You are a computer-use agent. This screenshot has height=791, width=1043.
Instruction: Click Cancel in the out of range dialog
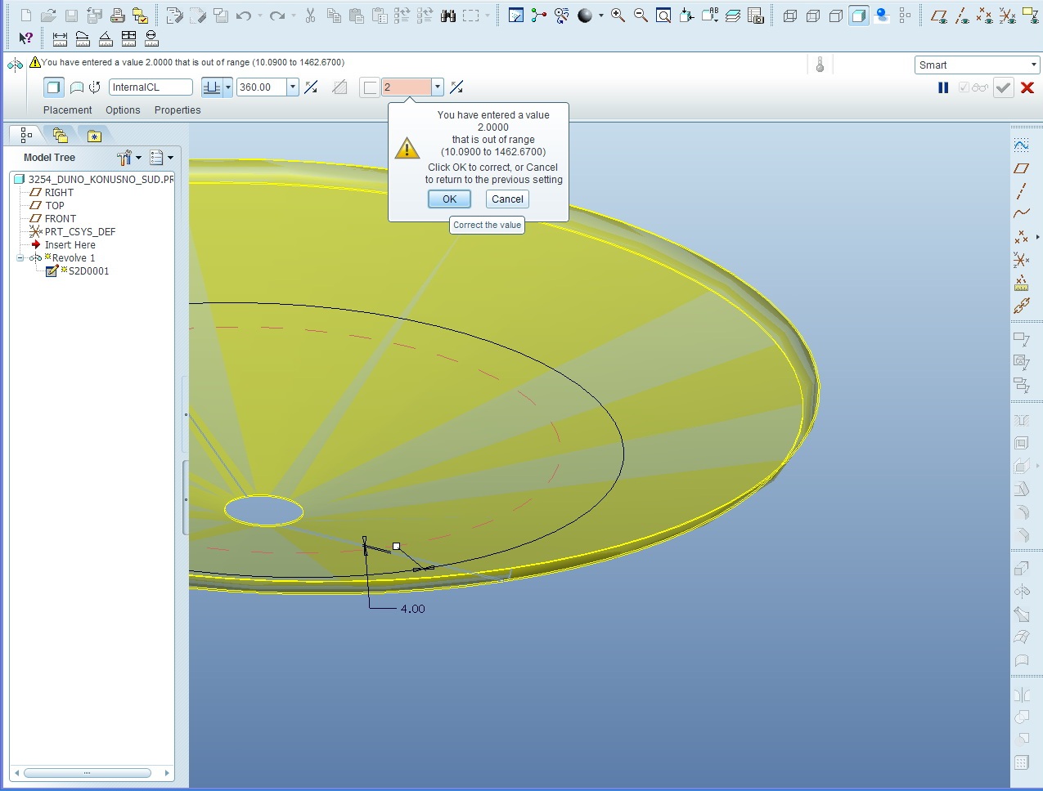tap(507, 199)
